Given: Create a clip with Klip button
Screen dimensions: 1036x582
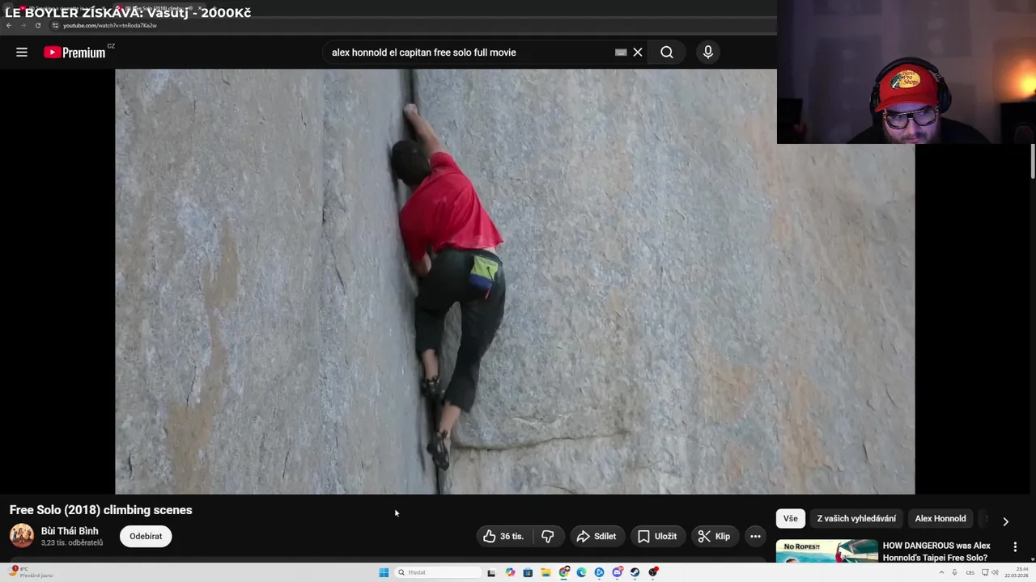Looking at the screenshot, I should coord(715,536).
